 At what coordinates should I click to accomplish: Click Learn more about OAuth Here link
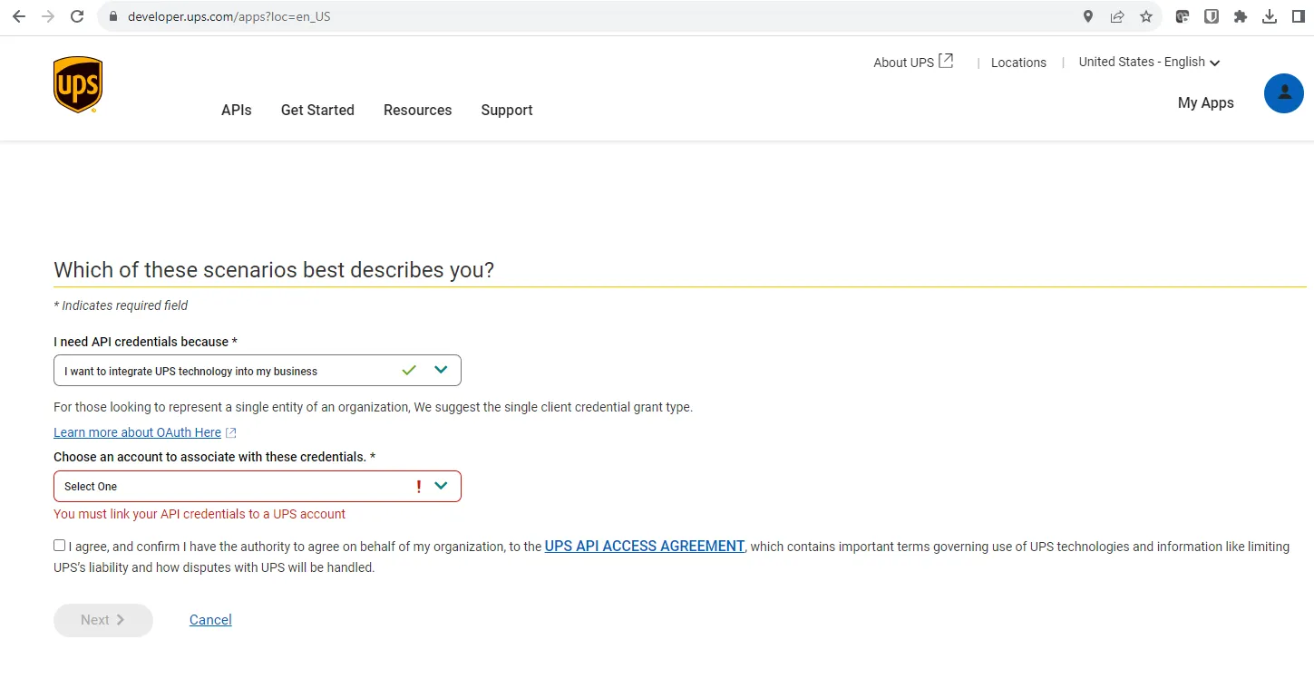pyautogui.click(x=137, y=433)
